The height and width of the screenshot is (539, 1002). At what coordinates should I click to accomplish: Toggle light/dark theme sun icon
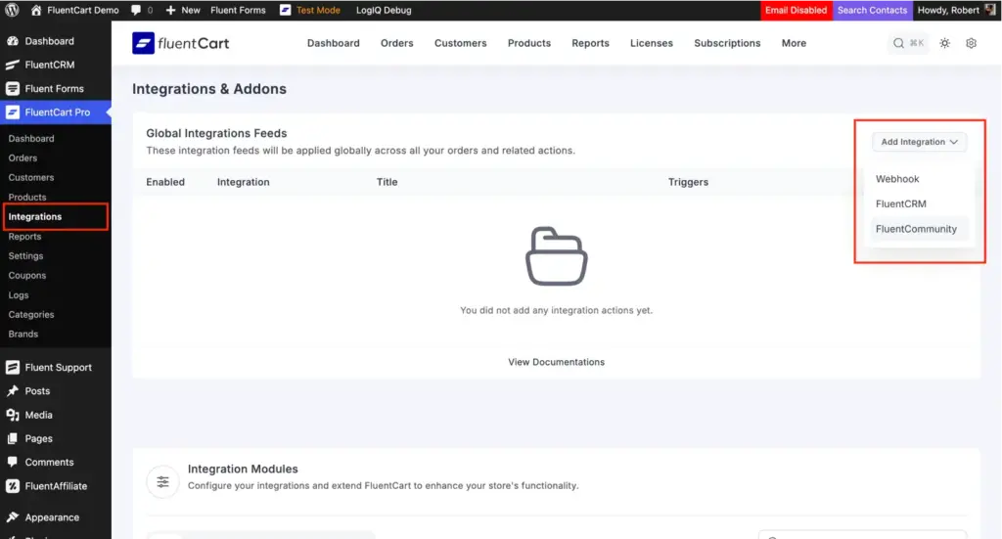pos(944,43)
